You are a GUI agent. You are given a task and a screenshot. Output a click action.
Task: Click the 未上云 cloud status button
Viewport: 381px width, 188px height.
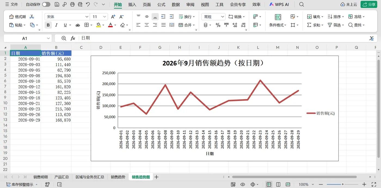click(349, 4)
